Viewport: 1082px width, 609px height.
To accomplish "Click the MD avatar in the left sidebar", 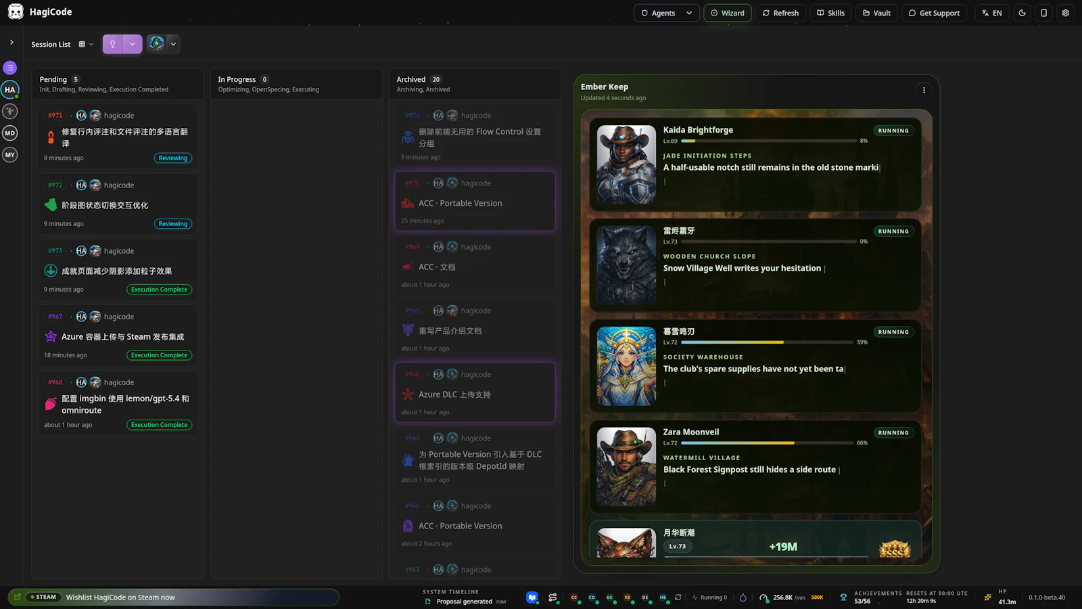I will [x=9, y=133].
